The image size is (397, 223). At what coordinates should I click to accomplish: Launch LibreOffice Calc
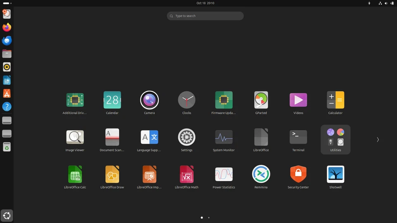75,174
